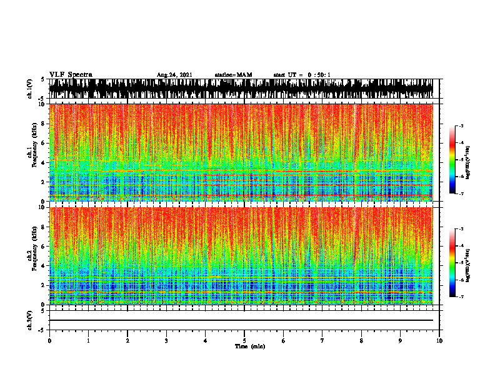The width and height of the screenshot is (495, 382).
Task: Click time axis tick label '8'
Action: click(361, 341)
